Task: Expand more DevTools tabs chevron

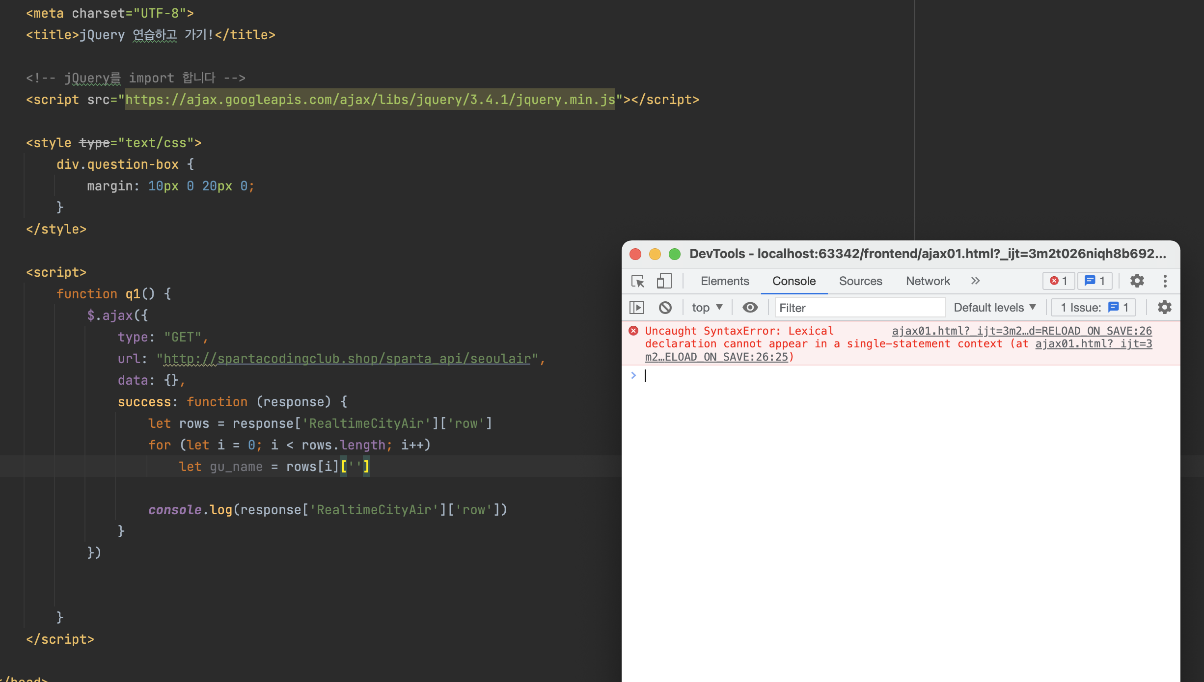Action: tap(975, 281)
